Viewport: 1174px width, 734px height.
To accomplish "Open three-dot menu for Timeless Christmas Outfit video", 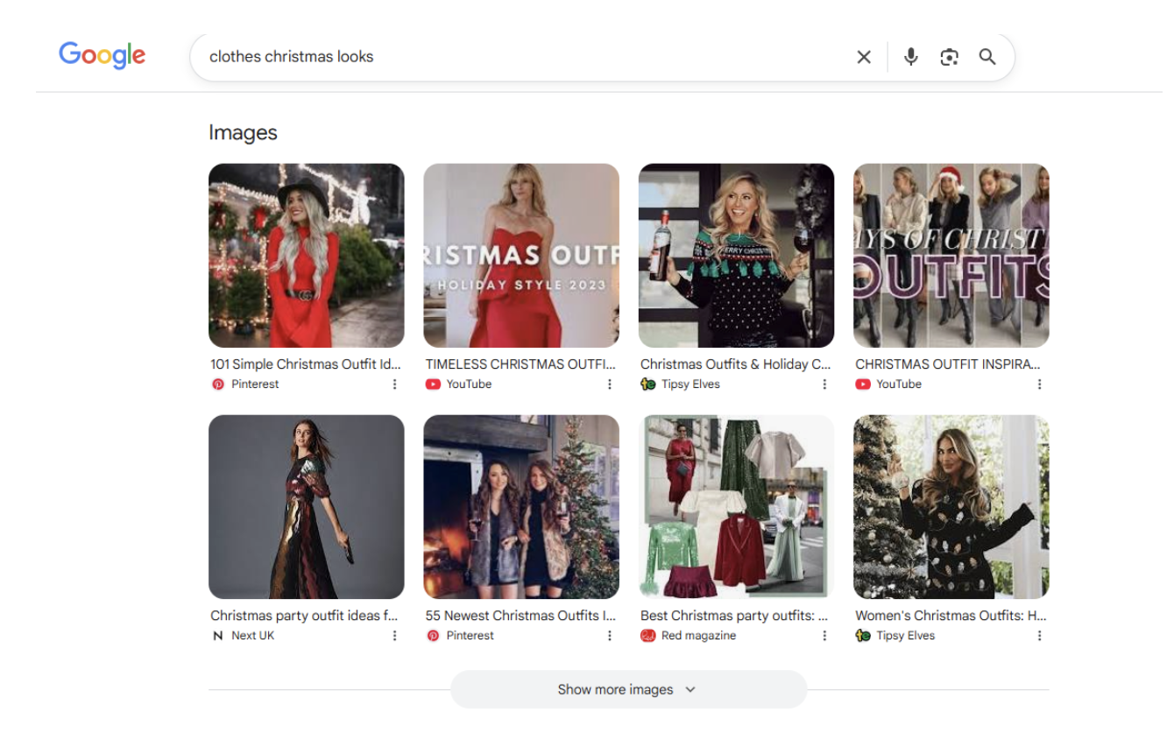I will (610, 385).
